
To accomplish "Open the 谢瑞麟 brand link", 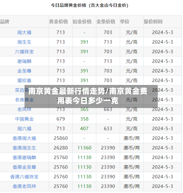I will [x=24, y=61].
